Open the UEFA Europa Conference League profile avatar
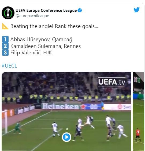Screen dimensions: 145x151 [8, 13]
